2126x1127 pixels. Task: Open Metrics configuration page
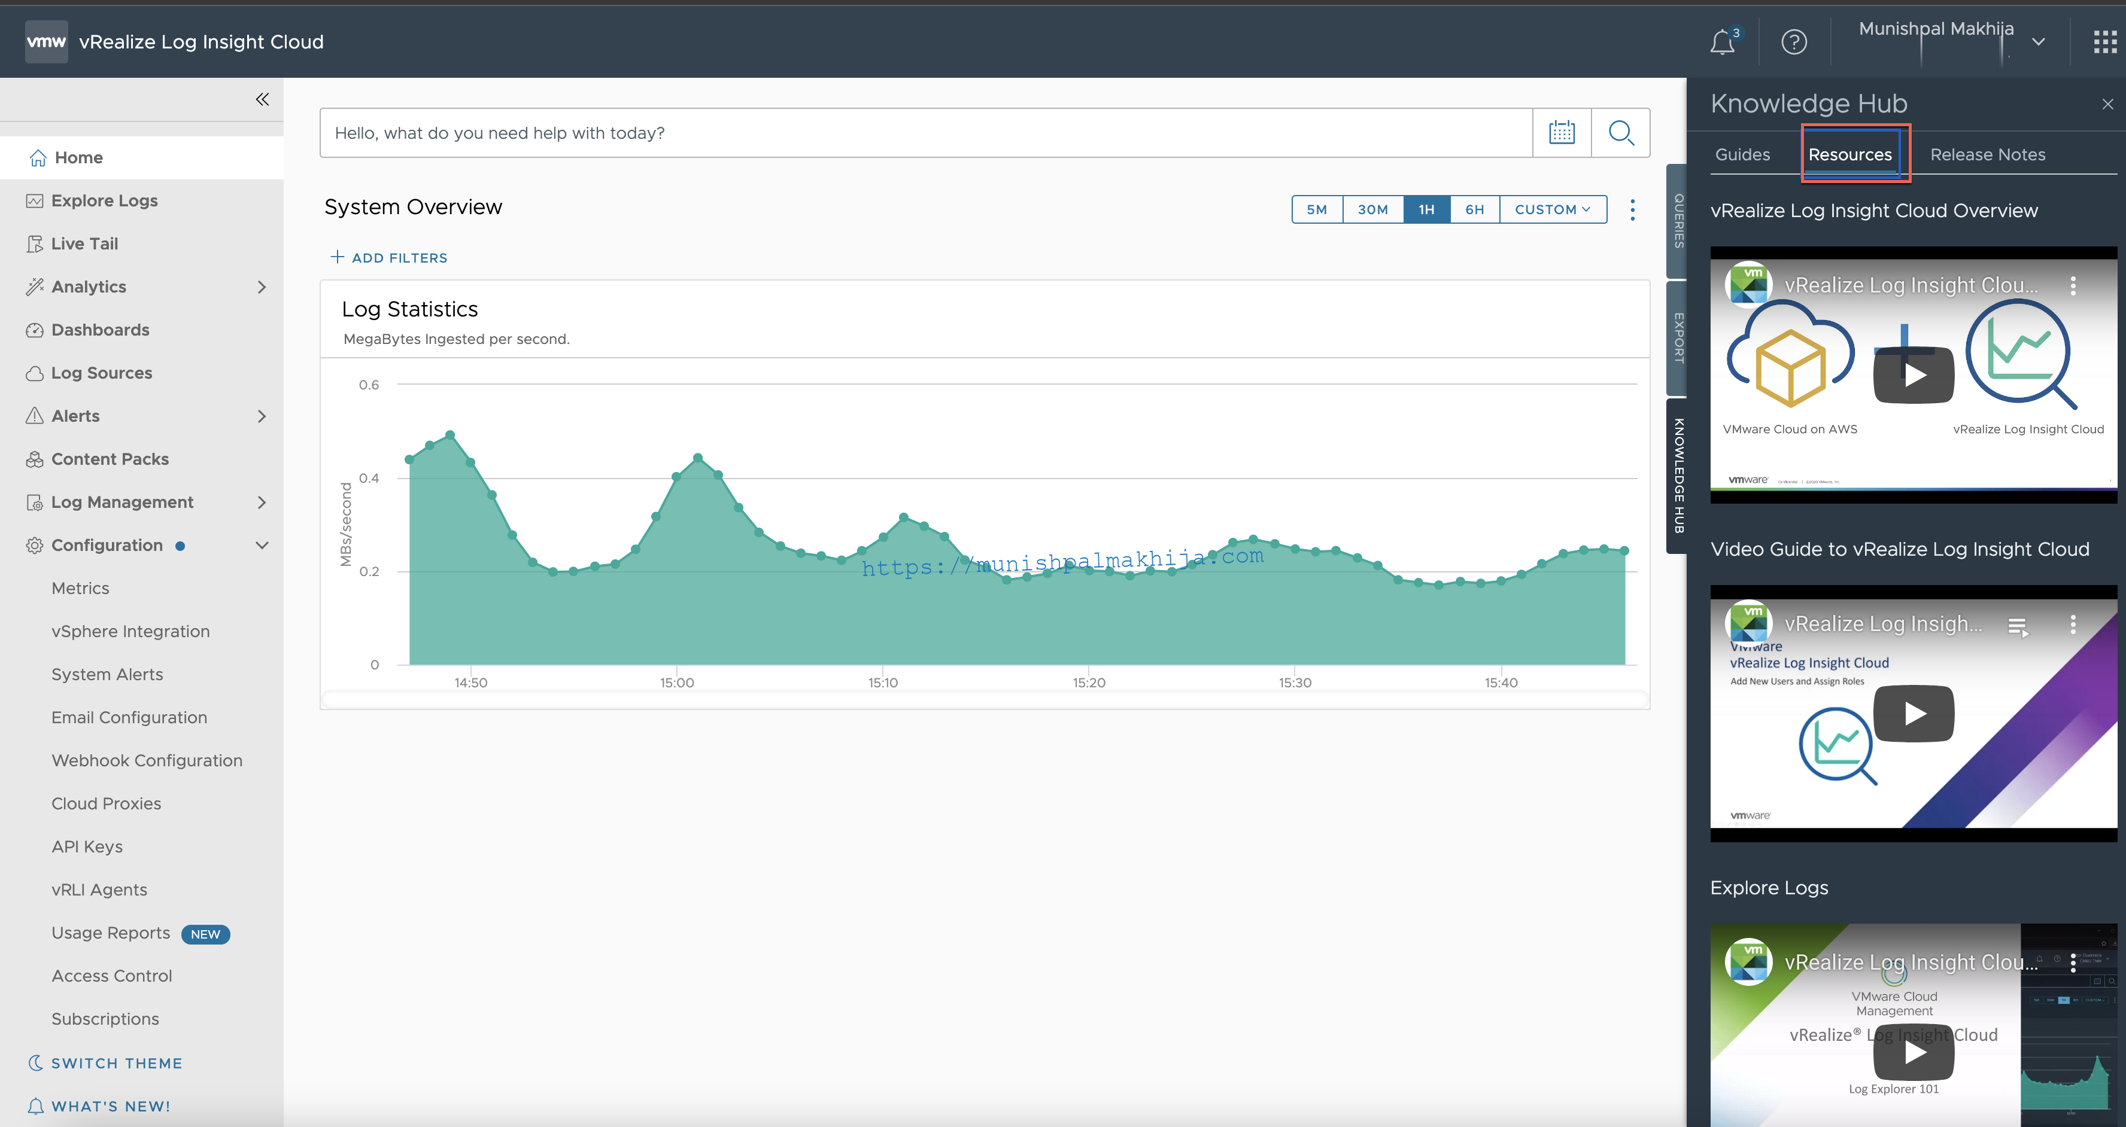(x=80, y=588)
